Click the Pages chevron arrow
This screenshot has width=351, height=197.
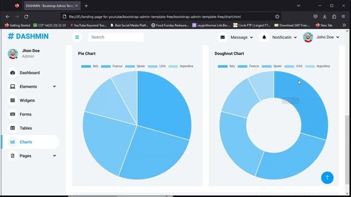pyautogui.click(x=54, y=155)
